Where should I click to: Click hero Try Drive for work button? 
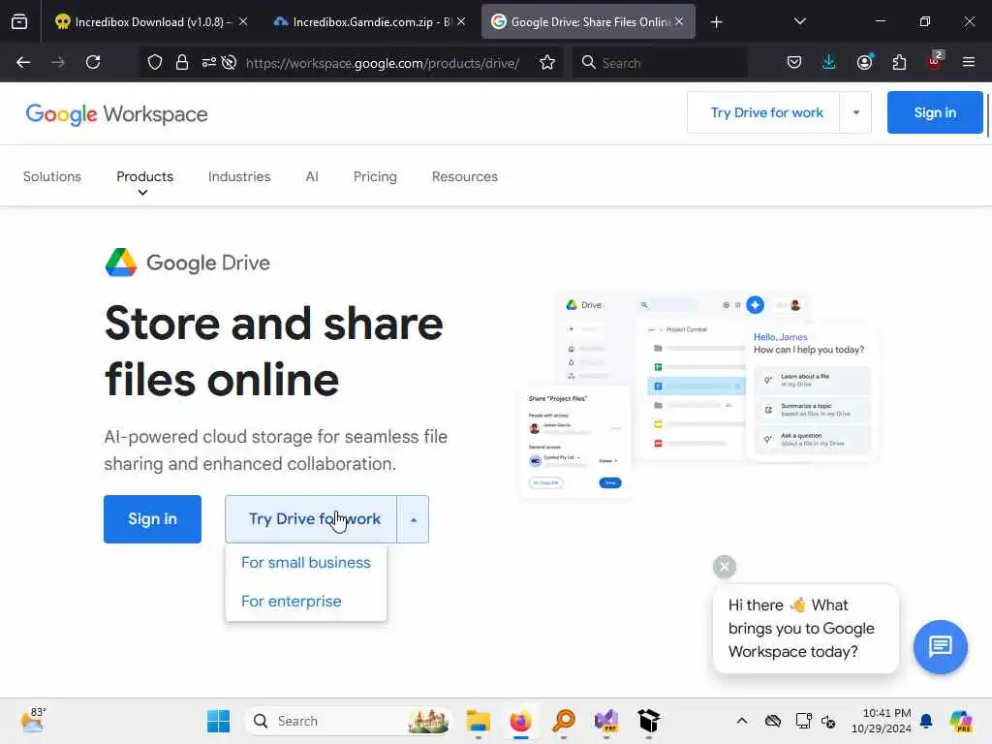coord(311,519)
